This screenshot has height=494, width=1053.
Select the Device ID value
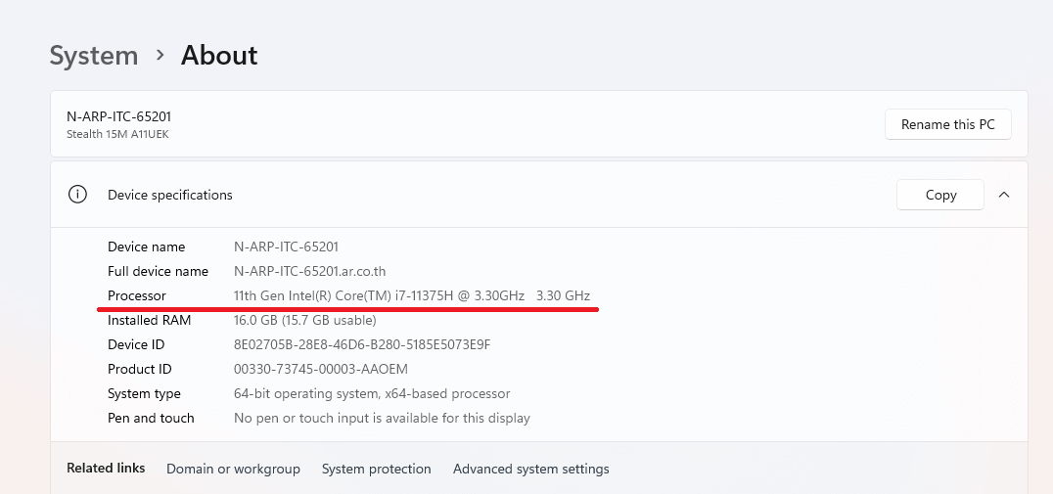pyautogui.click(x=362, y=344)
